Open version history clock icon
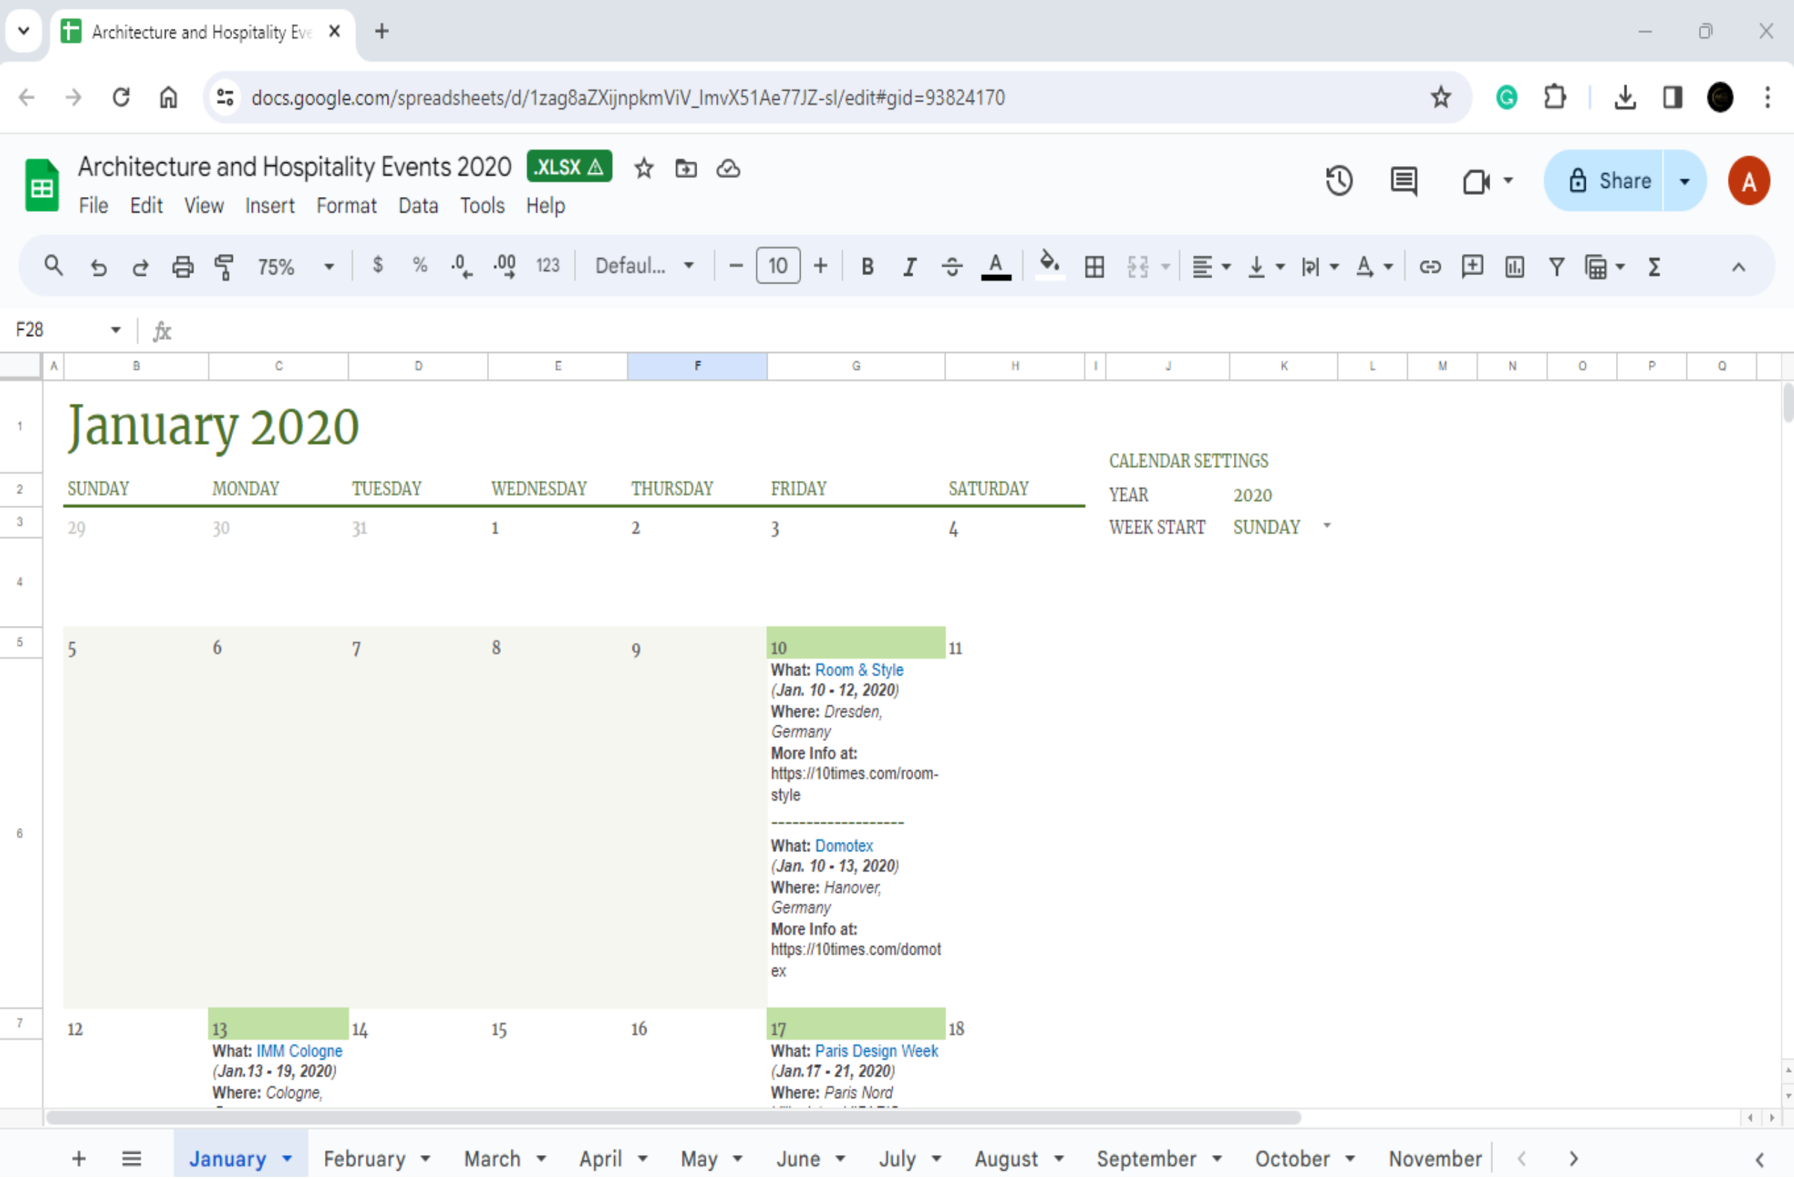The height and width of the screenshot is (1179, 1794). pyautogui.click(x=1339, y=181)
